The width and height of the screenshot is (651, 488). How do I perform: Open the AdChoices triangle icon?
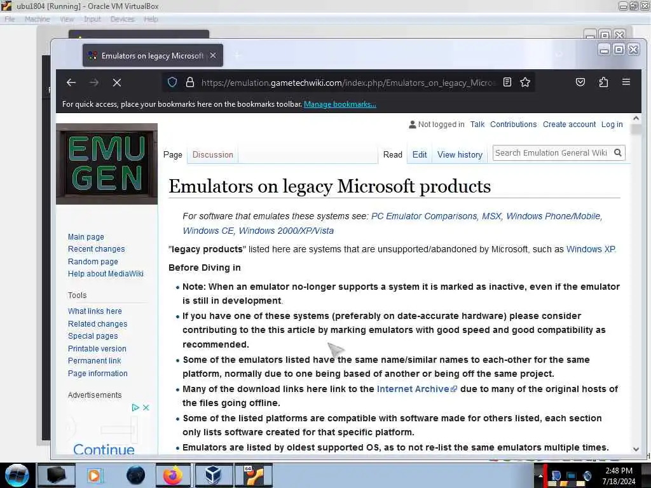[x=135, y=407]
